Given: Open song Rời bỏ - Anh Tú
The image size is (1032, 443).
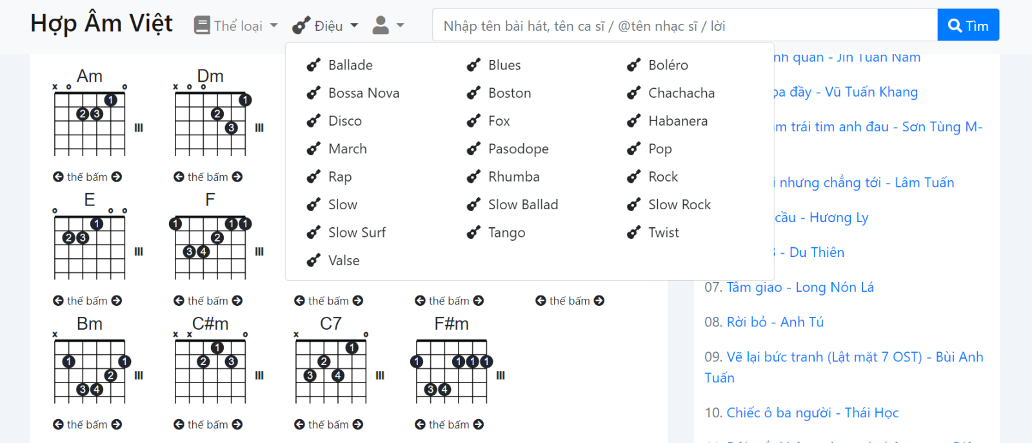Looking at the screenshot, I should 775,322.
